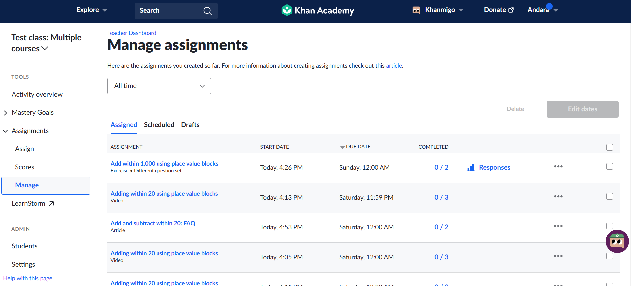
Task: Switch to the Scheduled tab
Action: pyautogui.click(x=159, y=125)
